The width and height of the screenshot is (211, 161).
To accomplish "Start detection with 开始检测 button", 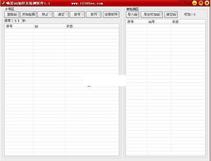I will coord(28,15).
